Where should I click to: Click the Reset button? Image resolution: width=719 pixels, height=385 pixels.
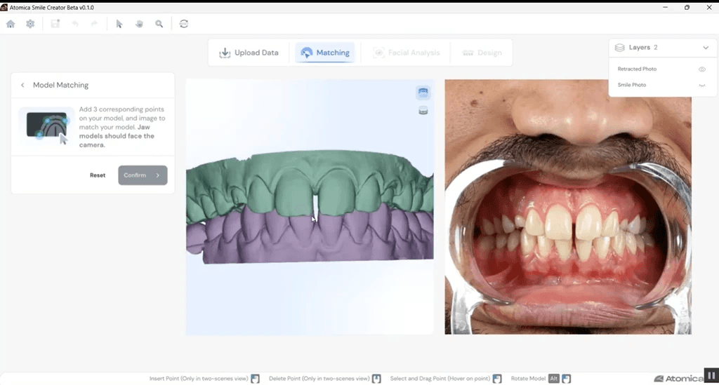click(x=97, y=175)
